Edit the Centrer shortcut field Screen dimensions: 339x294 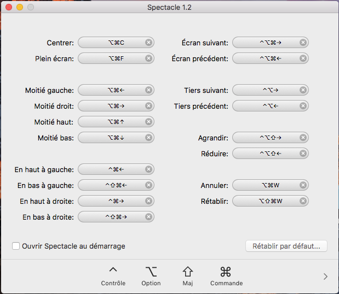(116, 43)
